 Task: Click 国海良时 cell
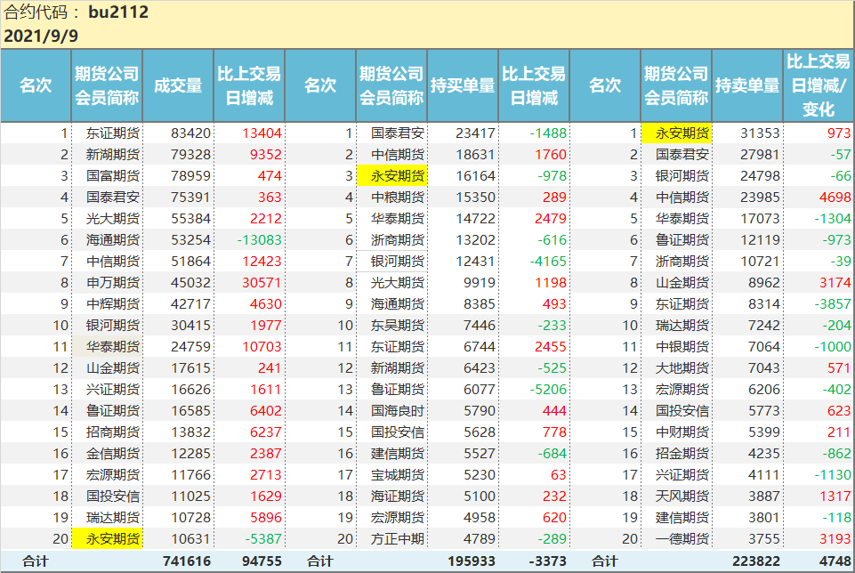pyautogui.click(x=397, y=411)
